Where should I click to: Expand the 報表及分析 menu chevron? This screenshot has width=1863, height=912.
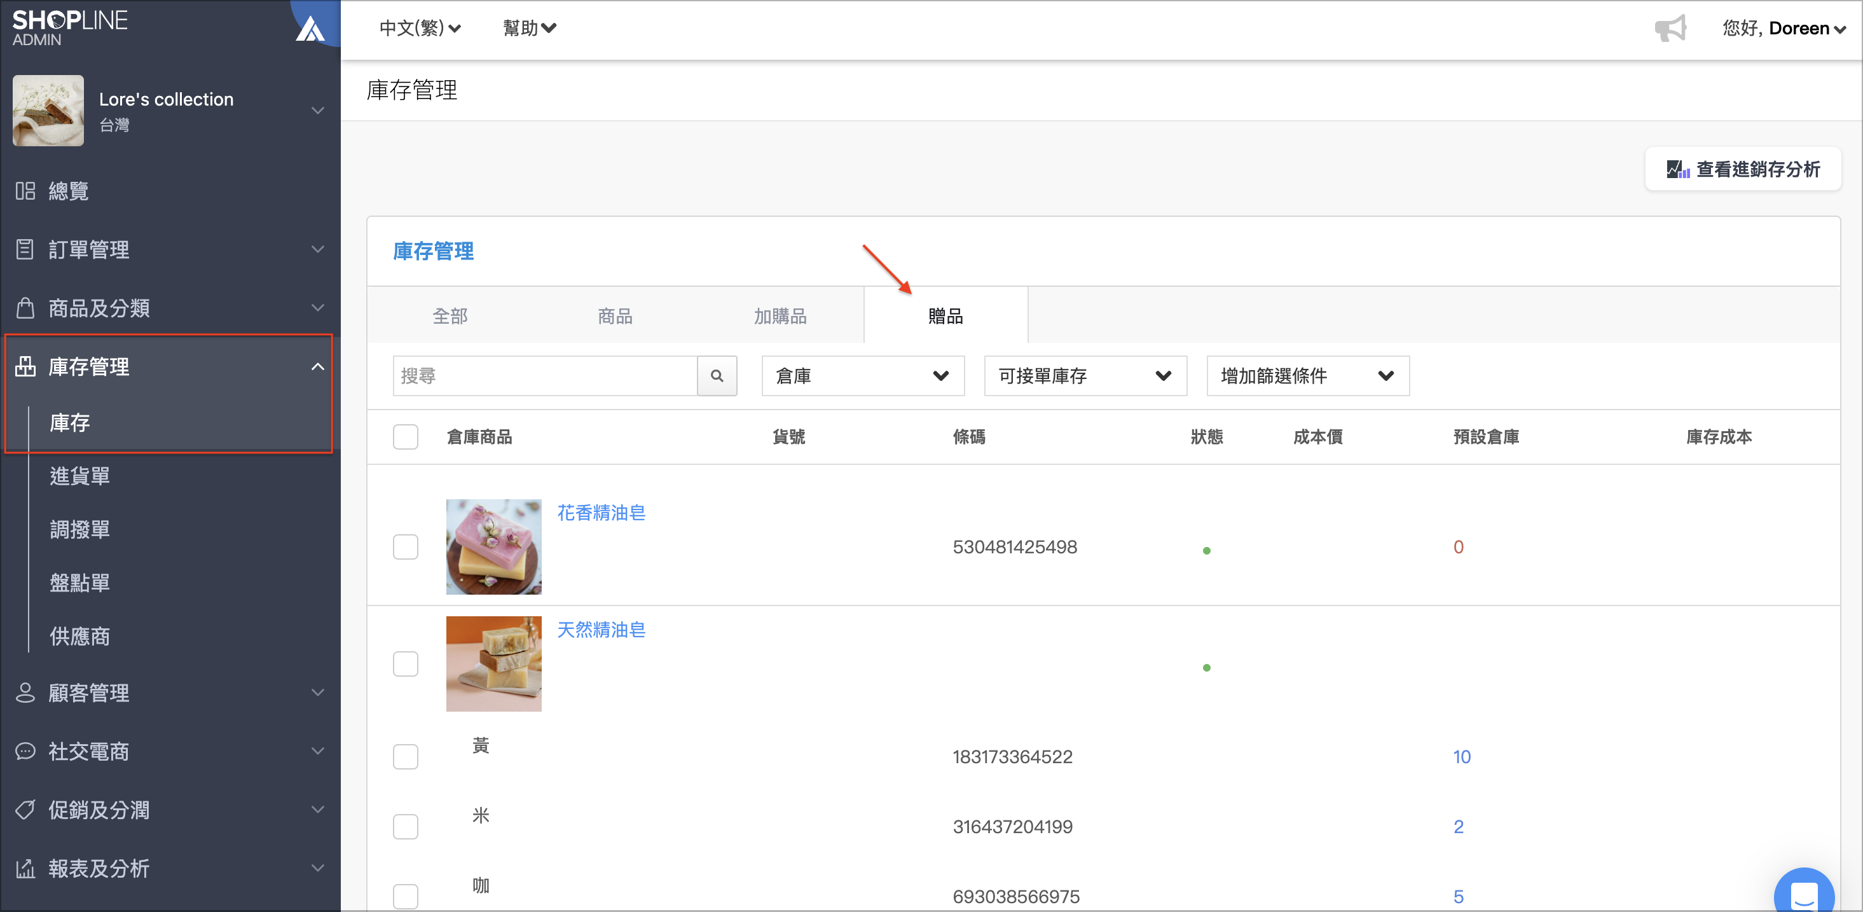[x=317, y=869]
